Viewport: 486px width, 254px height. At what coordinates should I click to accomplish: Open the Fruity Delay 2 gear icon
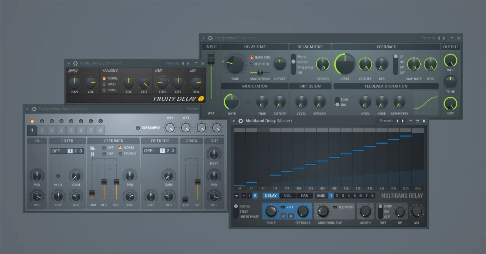(75, 63)
